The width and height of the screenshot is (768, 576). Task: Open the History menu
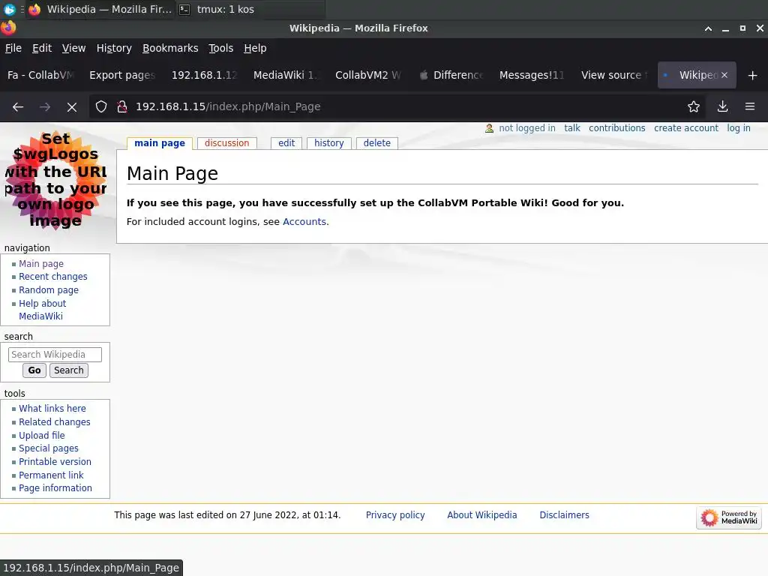pyautogui.click(x=114, y=48)
